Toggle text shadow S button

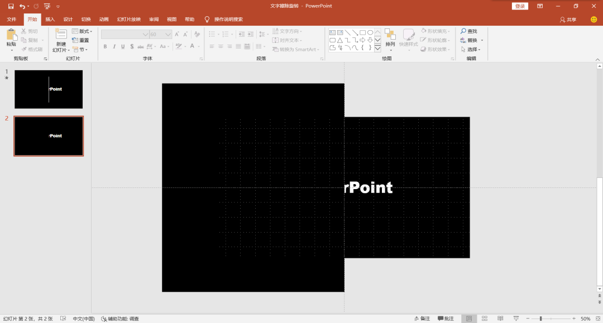(132, 46)
